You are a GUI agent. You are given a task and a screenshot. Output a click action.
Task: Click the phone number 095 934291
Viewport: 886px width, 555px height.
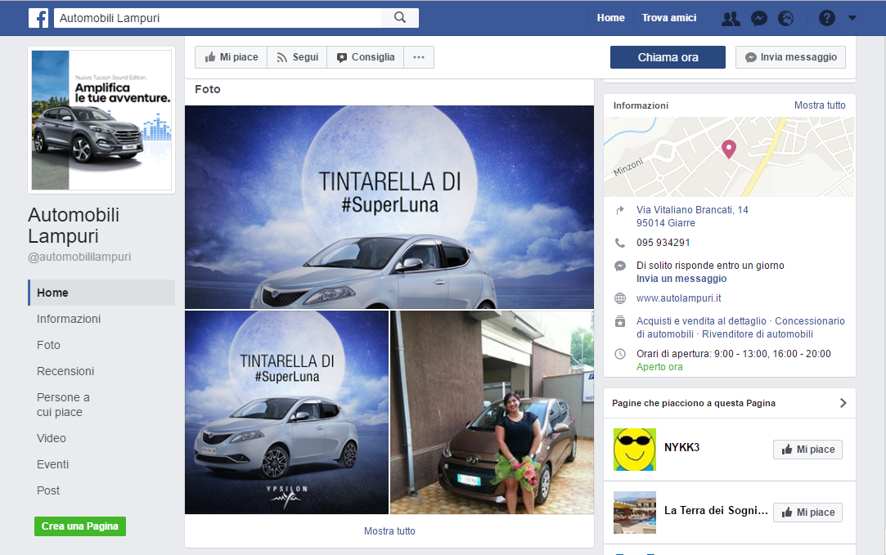tap(663, 243)
